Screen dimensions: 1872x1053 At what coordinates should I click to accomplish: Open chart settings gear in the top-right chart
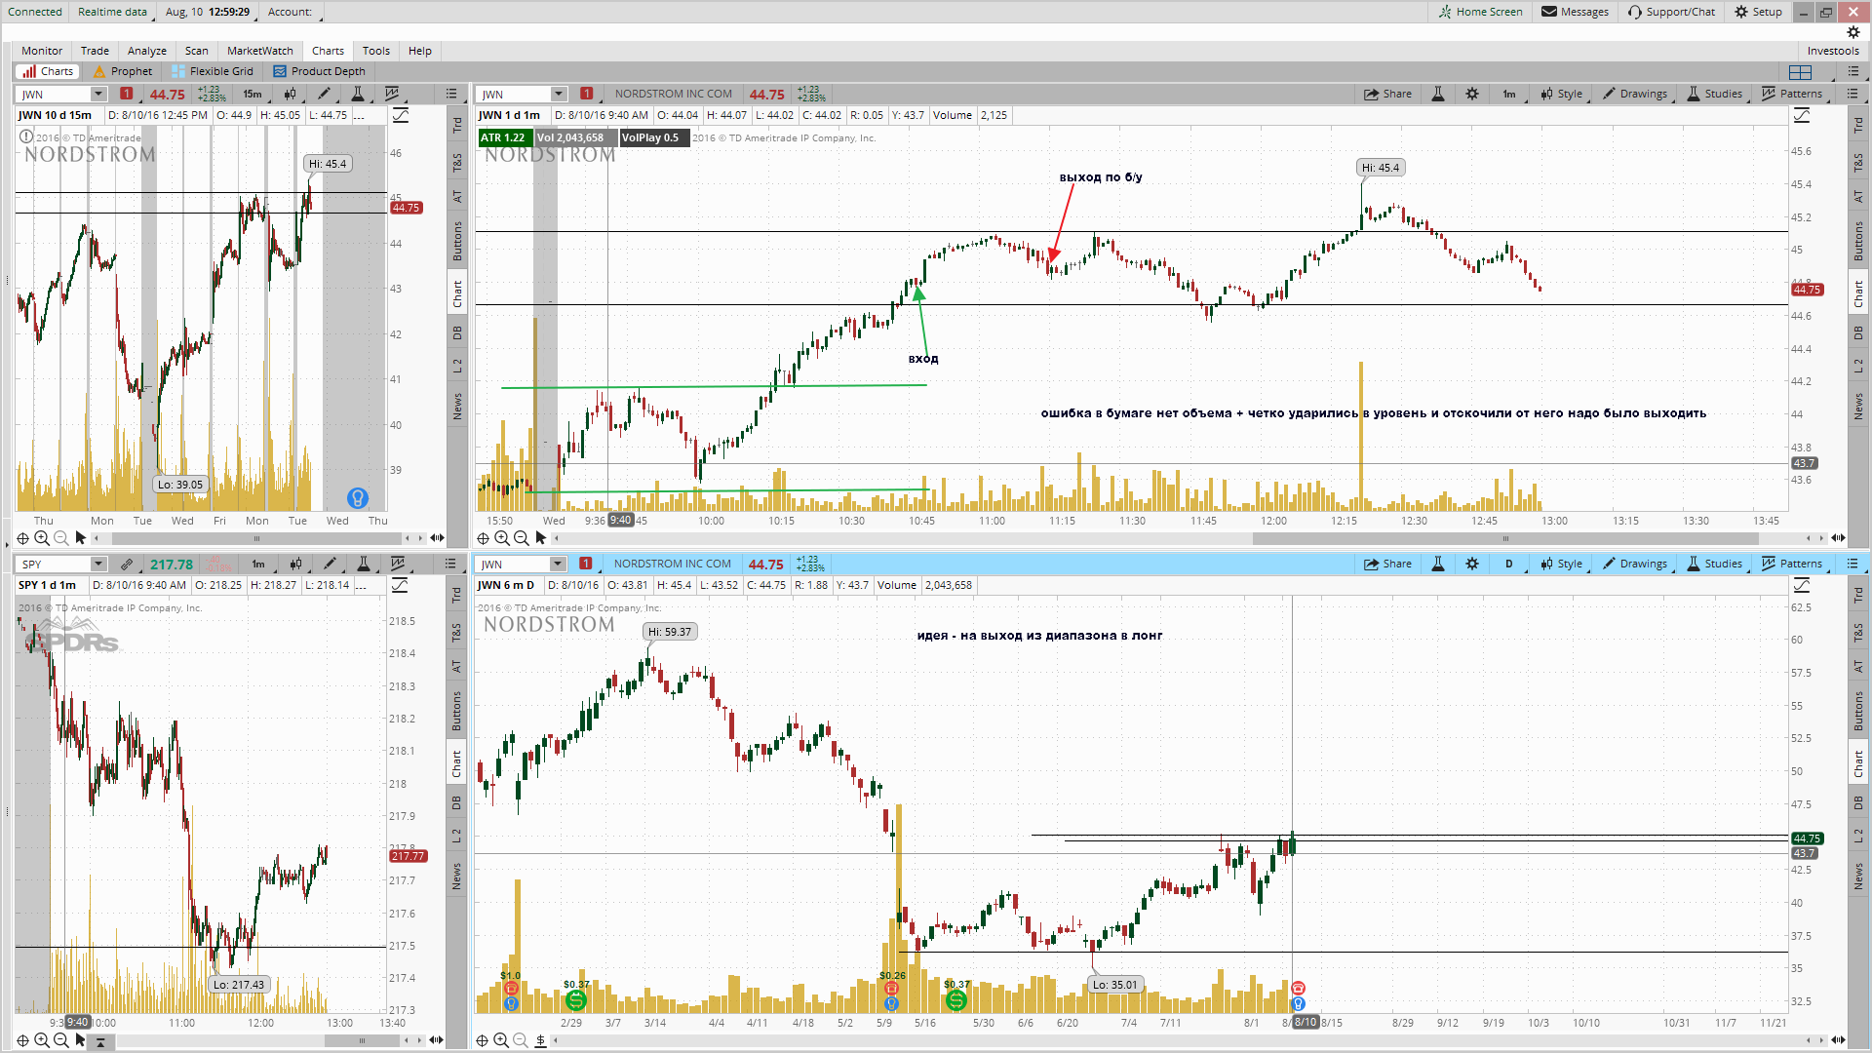pyautogui.click(x=1472, y=95)
